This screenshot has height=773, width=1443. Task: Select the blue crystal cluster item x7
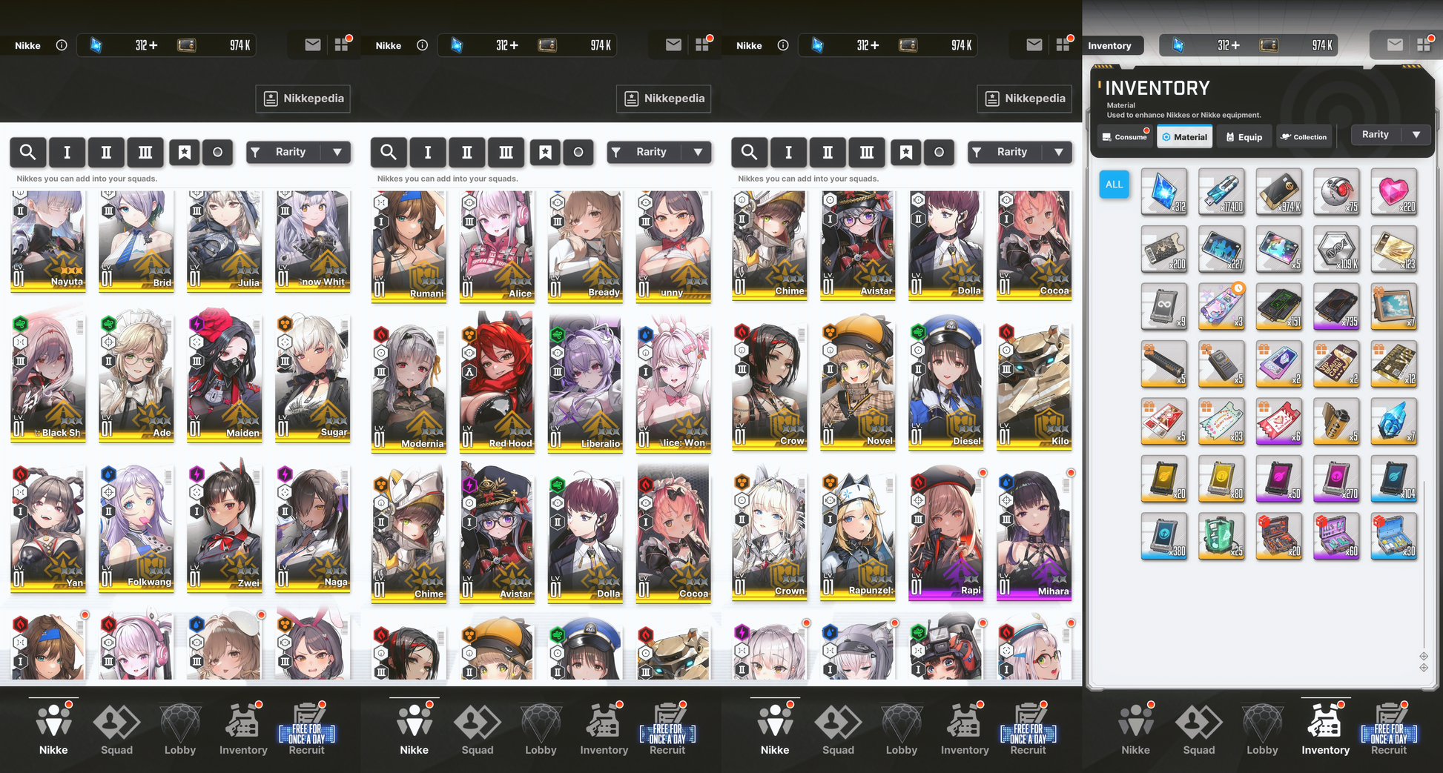coord(1394,421)
